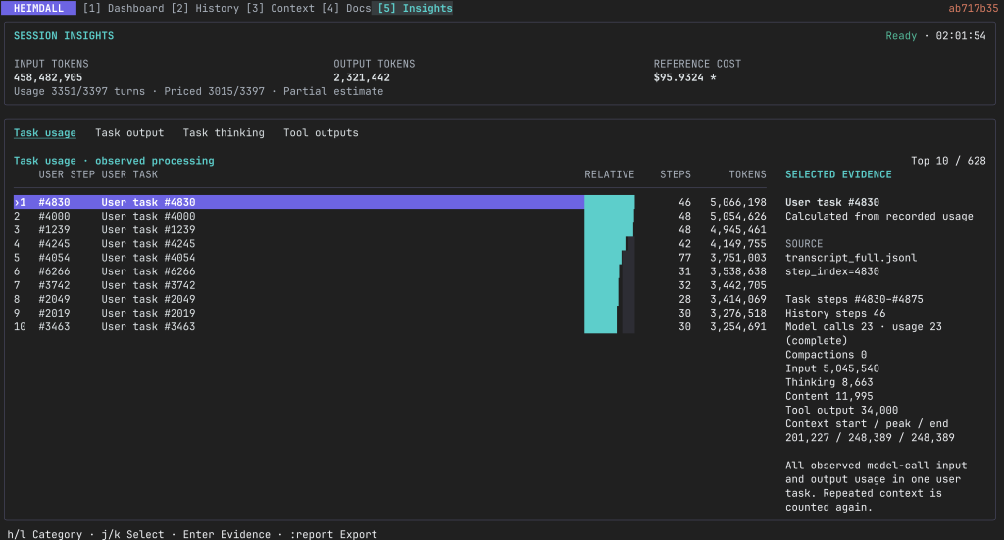
Task: Click the Content 11,995 evidence line
Action: click(829, 396)
